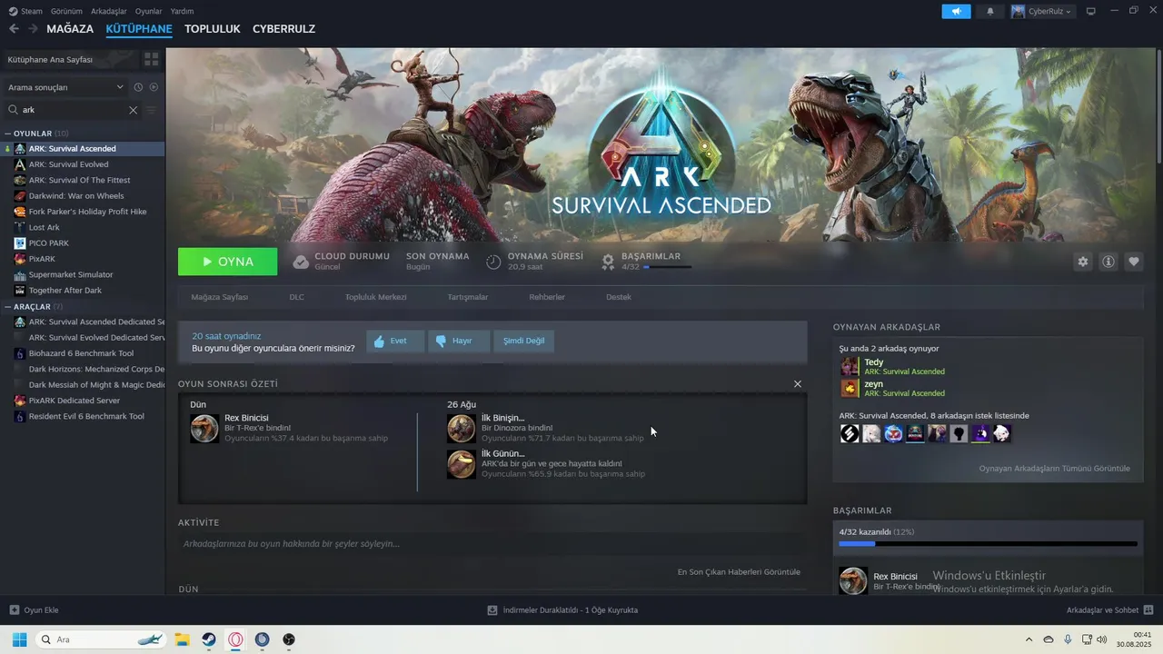Open the DLC tab

296,297
